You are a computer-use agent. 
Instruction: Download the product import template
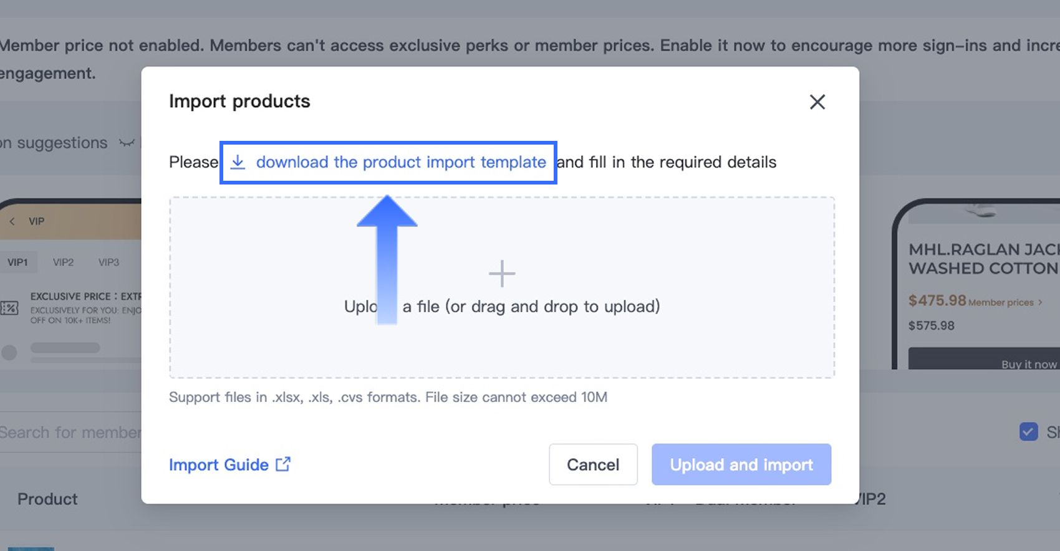click(x=400, y=162)
